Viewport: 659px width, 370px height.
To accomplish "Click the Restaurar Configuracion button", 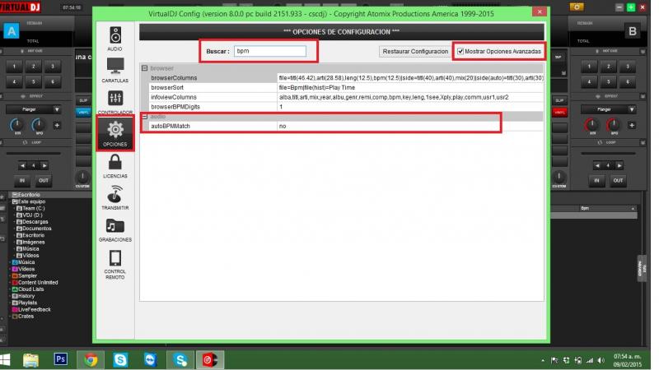I will [415, 51].
